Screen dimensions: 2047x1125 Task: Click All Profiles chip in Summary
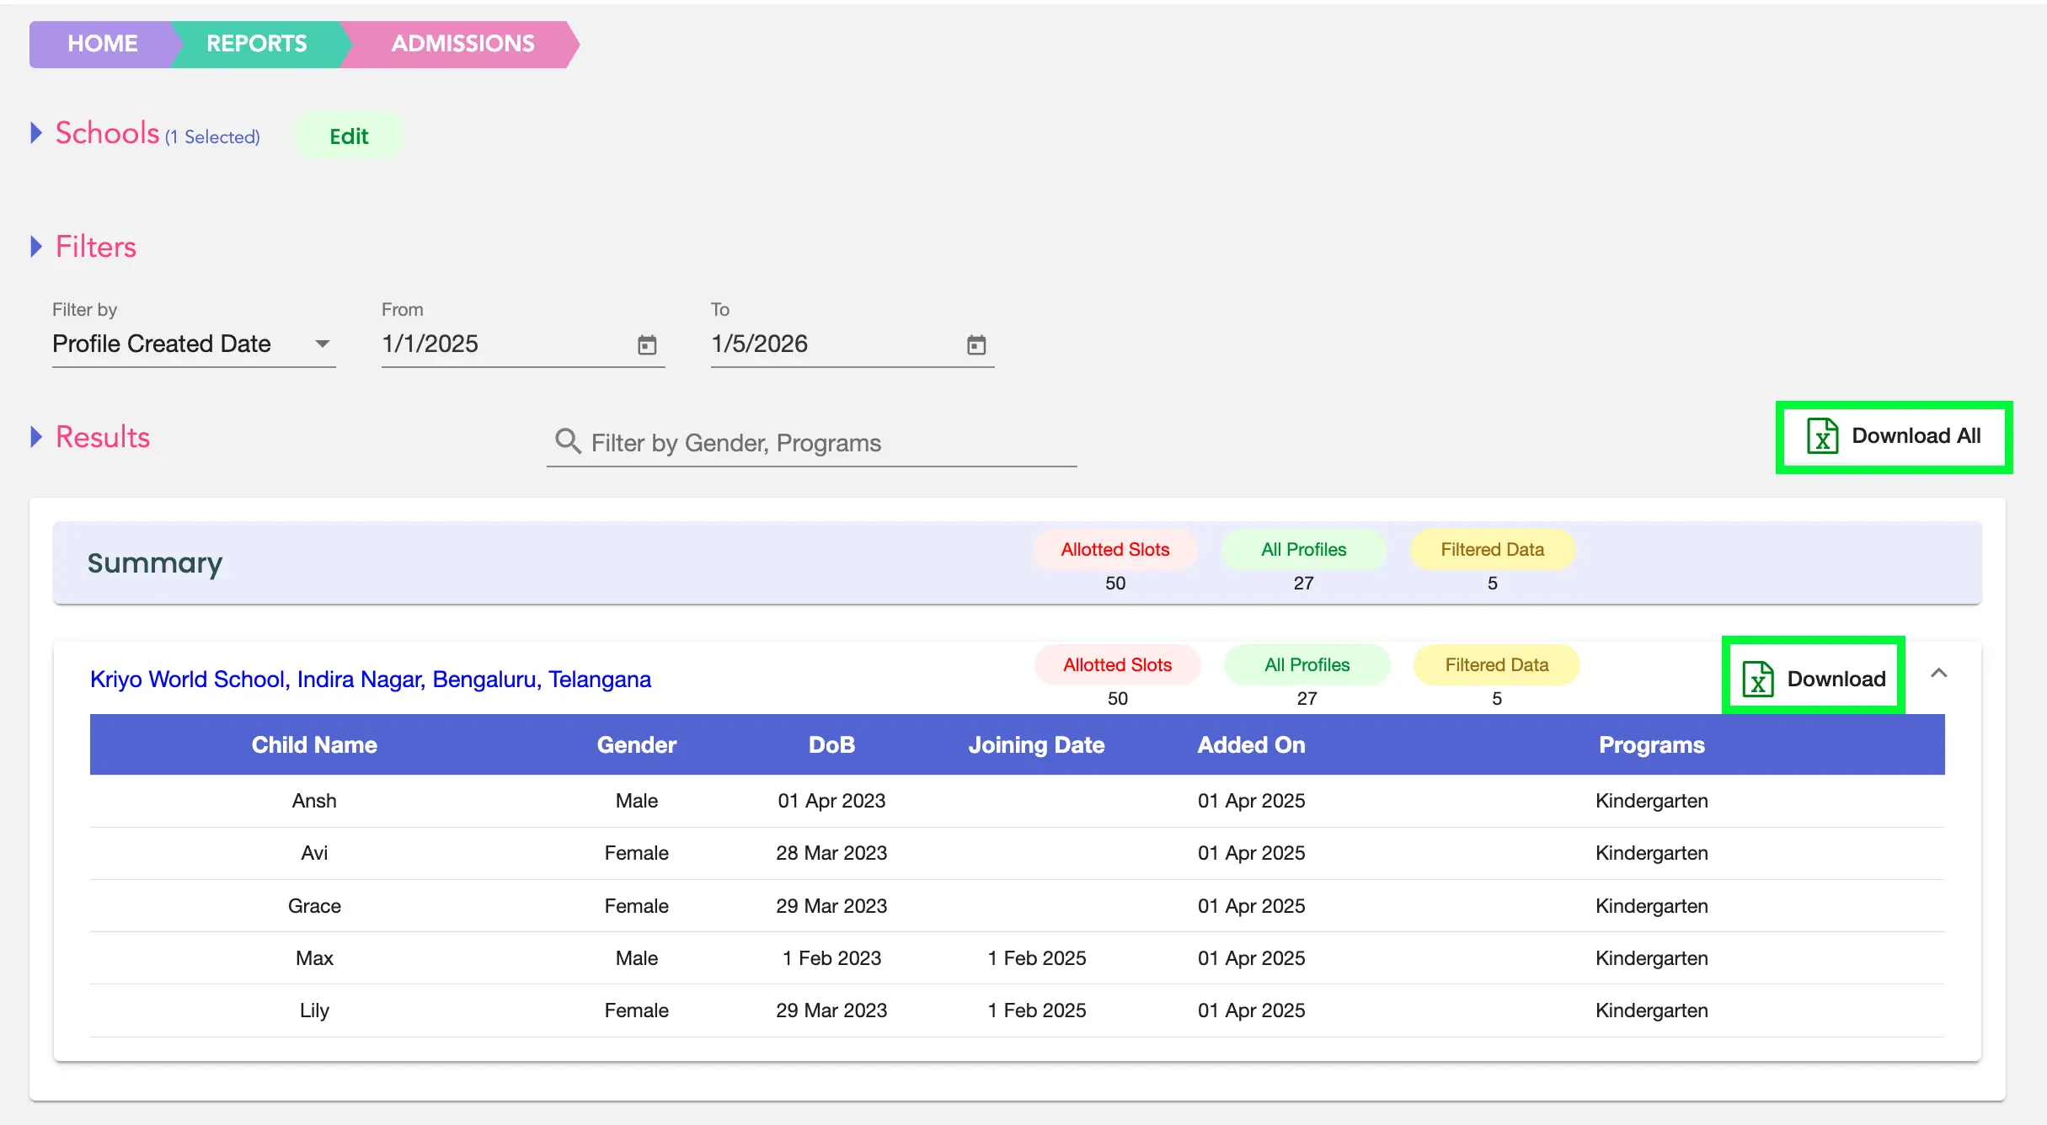(1304, 550)
